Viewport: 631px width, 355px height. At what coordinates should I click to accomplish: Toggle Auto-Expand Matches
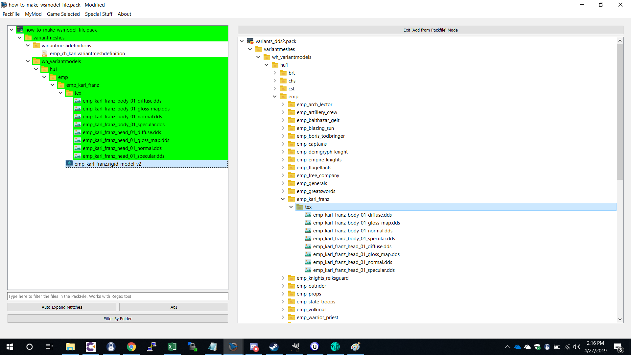(x=62, y=307)
